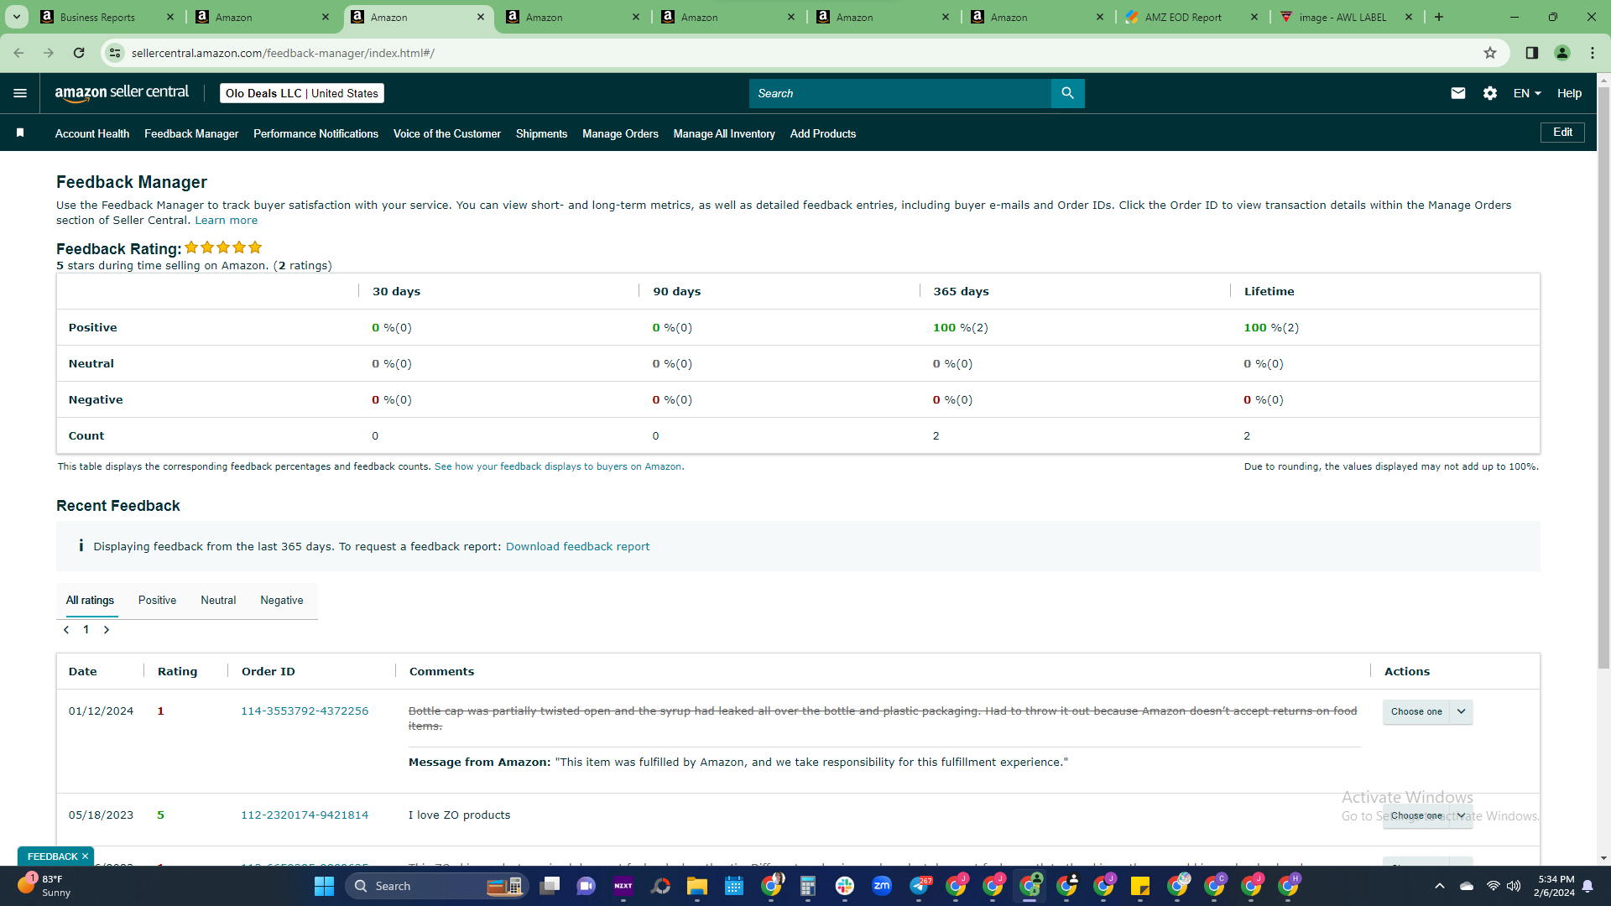Screen dimensions: 1611x906
Task: Open Performance Notifications menu item
Action: (x=315, y=133)
